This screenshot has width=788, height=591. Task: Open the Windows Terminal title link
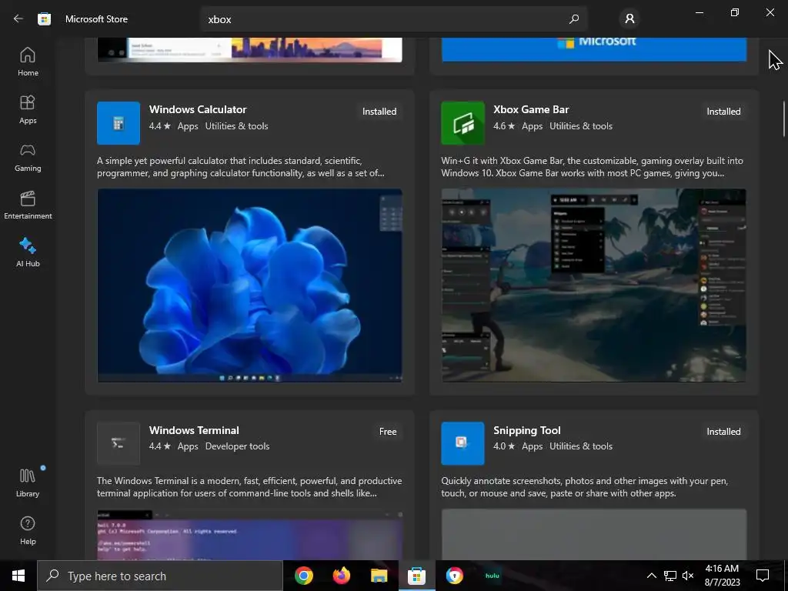point(194,430)
